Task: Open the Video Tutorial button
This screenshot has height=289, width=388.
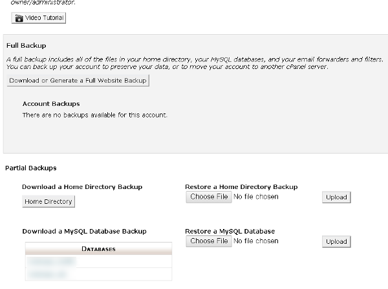Action: 39,17
